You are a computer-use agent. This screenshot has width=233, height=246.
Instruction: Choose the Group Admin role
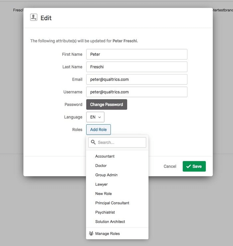(x=117, y=175)
